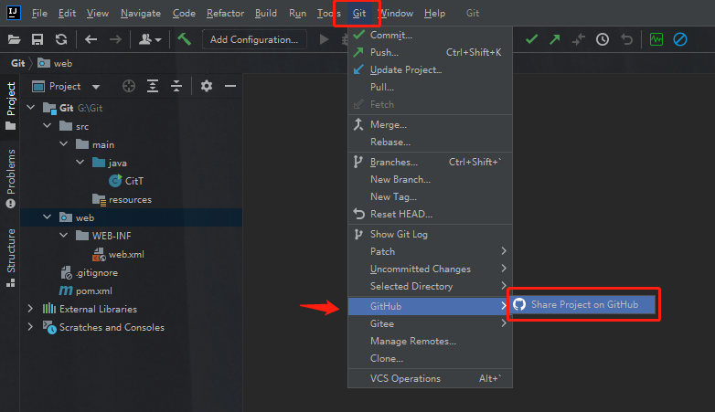Open the Uncommitted Changes submenu
715x412 pixels.
tap(430, 269)
